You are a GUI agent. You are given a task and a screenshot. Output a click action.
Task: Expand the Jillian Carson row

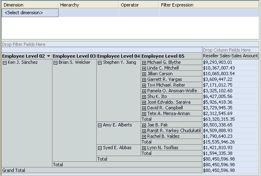[144, 74]
